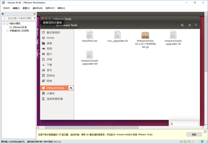Open 下载 folder in sidebar
This screenshot has height=144, width=208.
coord(57,65)
